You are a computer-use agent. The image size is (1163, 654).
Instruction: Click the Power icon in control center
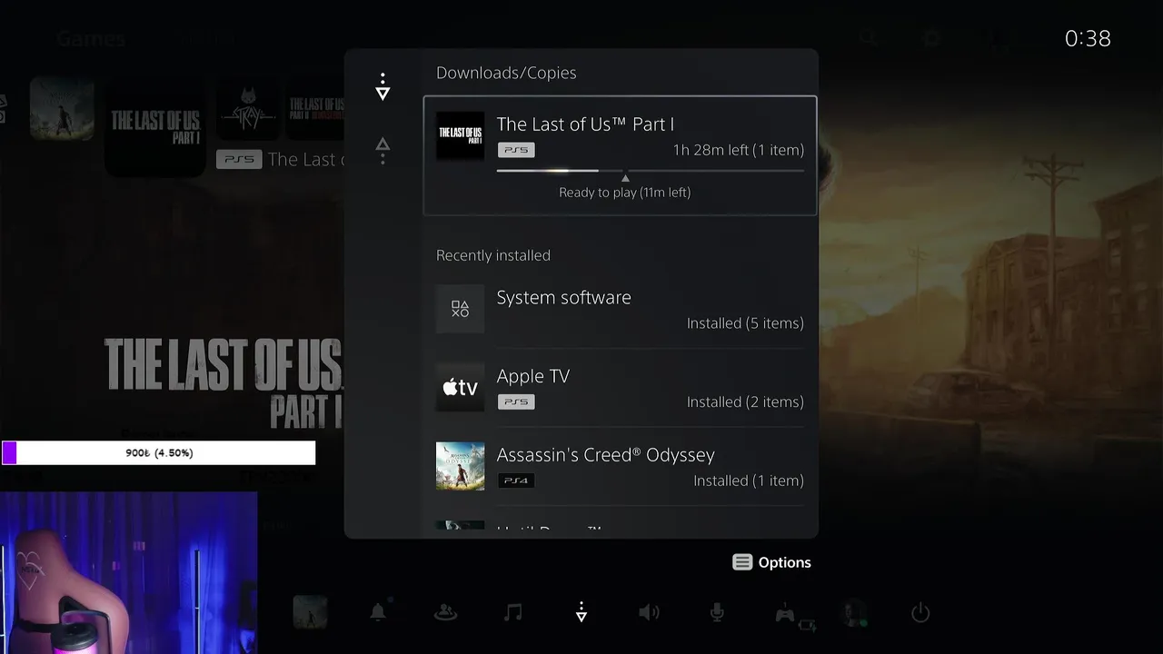(920, 612)
